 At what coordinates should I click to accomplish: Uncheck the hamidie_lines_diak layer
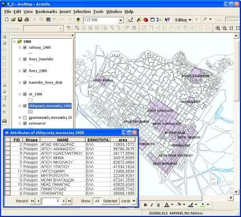pos(25,82)
